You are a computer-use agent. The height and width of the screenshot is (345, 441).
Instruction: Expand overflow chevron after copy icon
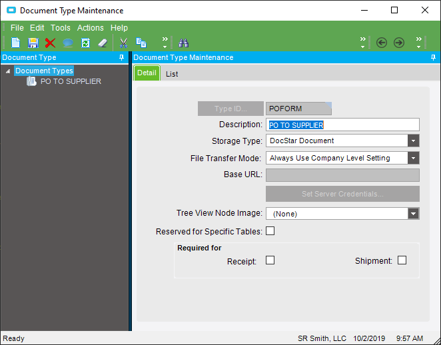click(165, 43)
